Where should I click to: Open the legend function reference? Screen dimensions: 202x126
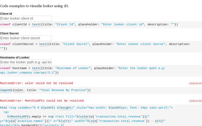click(5, 90)
